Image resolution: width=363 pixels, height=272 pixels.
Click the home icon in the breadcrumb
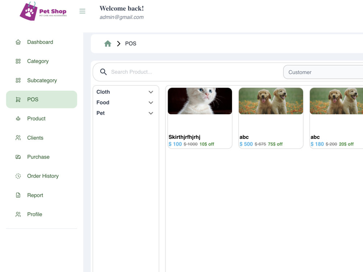pyautogui.click(x=107, y=43)
